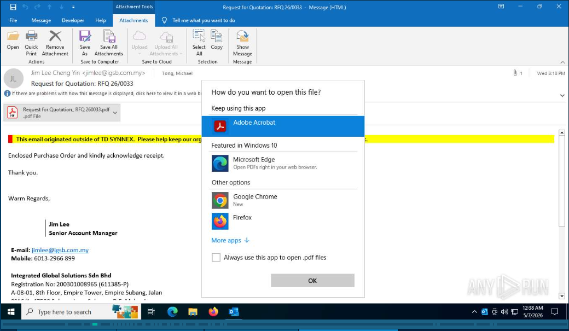The image size is (569, 331).
Task: Choose Microsoft Edge to open the PDF
Action: 283,163
